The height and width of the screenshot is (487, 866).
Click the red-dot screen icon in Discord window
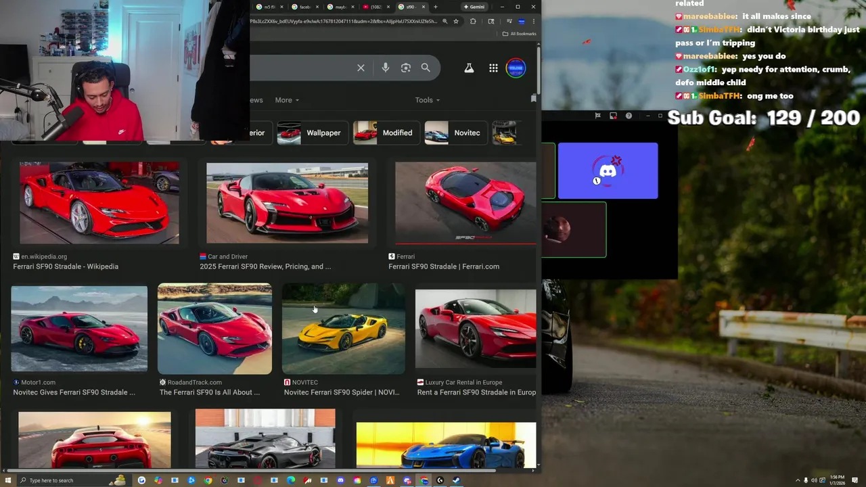(613, 116)
